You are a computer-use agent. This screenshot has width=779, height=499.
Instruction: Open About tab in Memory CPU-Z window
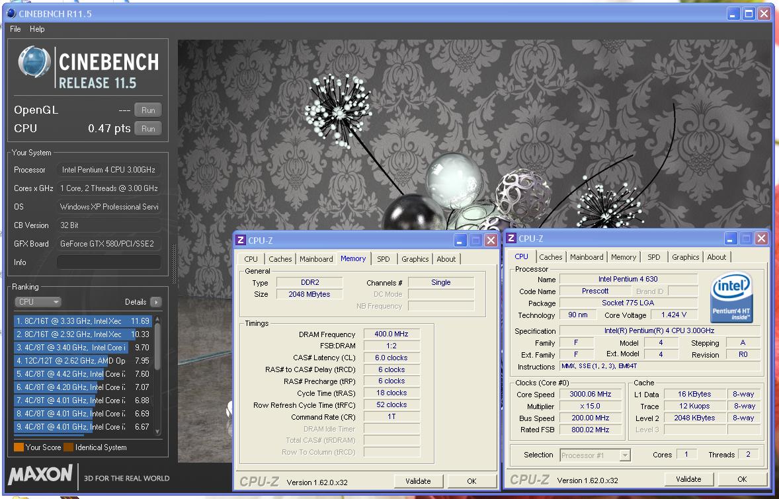[446, 258]
